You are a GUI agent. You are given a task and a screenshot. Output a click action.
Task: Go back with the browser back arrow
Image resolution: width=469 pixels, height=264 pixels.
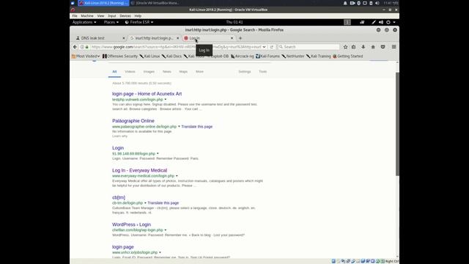(x=75, y=47)
